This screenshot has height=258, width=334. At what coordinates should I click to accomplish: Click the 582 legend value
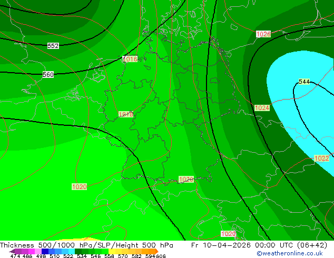point(136,256)
